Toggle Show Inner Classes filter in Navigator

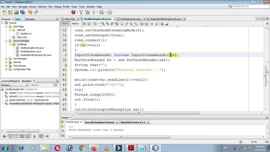[x=28, y=136]
